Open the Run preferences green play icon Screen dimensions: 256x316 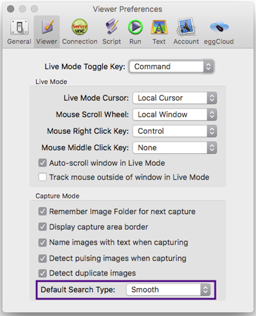[x=136, y=31]
